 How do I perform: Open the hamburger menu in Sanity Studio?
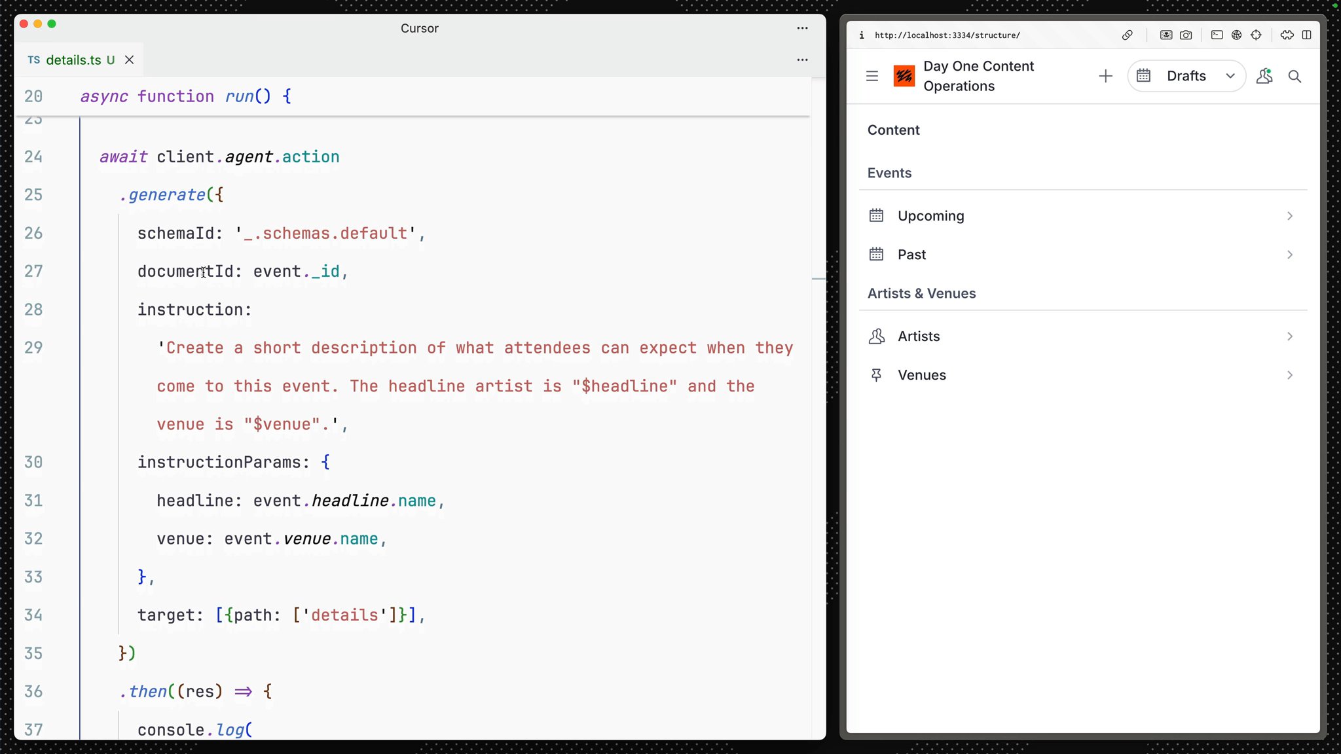872,76
